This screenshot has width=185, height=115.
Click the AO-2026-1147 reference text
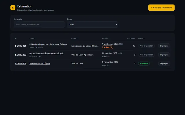(35, 56)
